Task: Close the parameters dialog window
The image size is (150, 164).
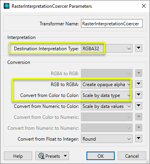Action: [144, 6]
